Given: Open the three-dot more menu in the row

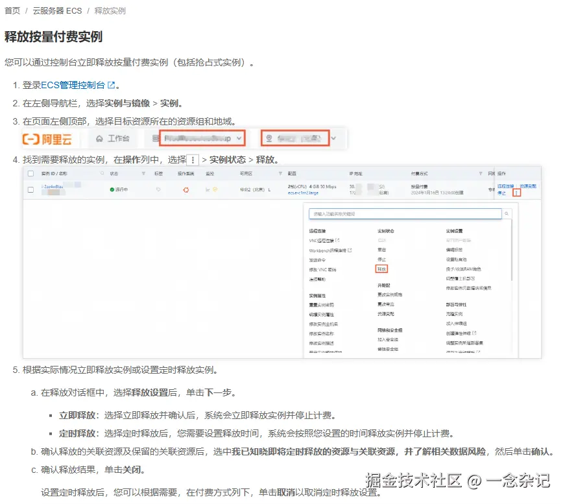Looking at the screenshot, I should [x=516, y=193].
